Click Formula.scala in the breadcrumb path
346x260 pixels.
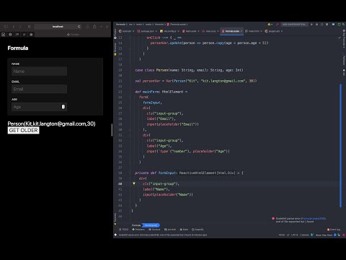(177, 25)
